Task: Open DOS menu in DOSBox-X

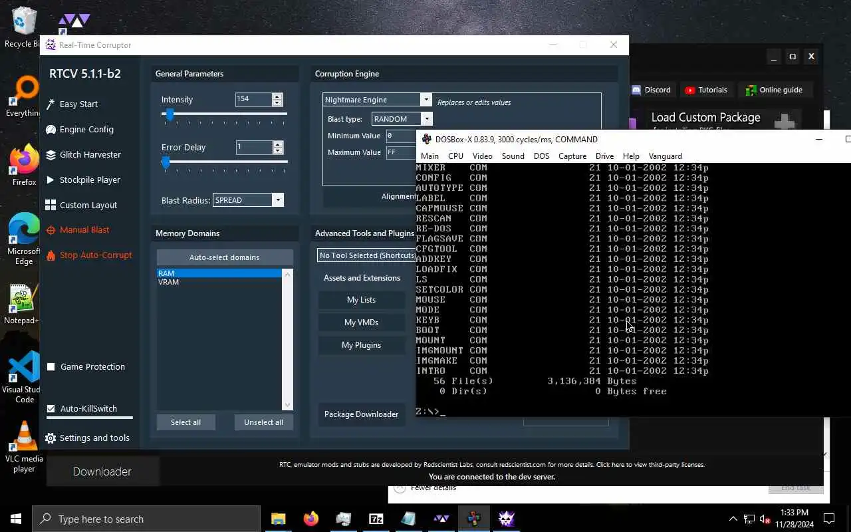Action: click(541, 156)
